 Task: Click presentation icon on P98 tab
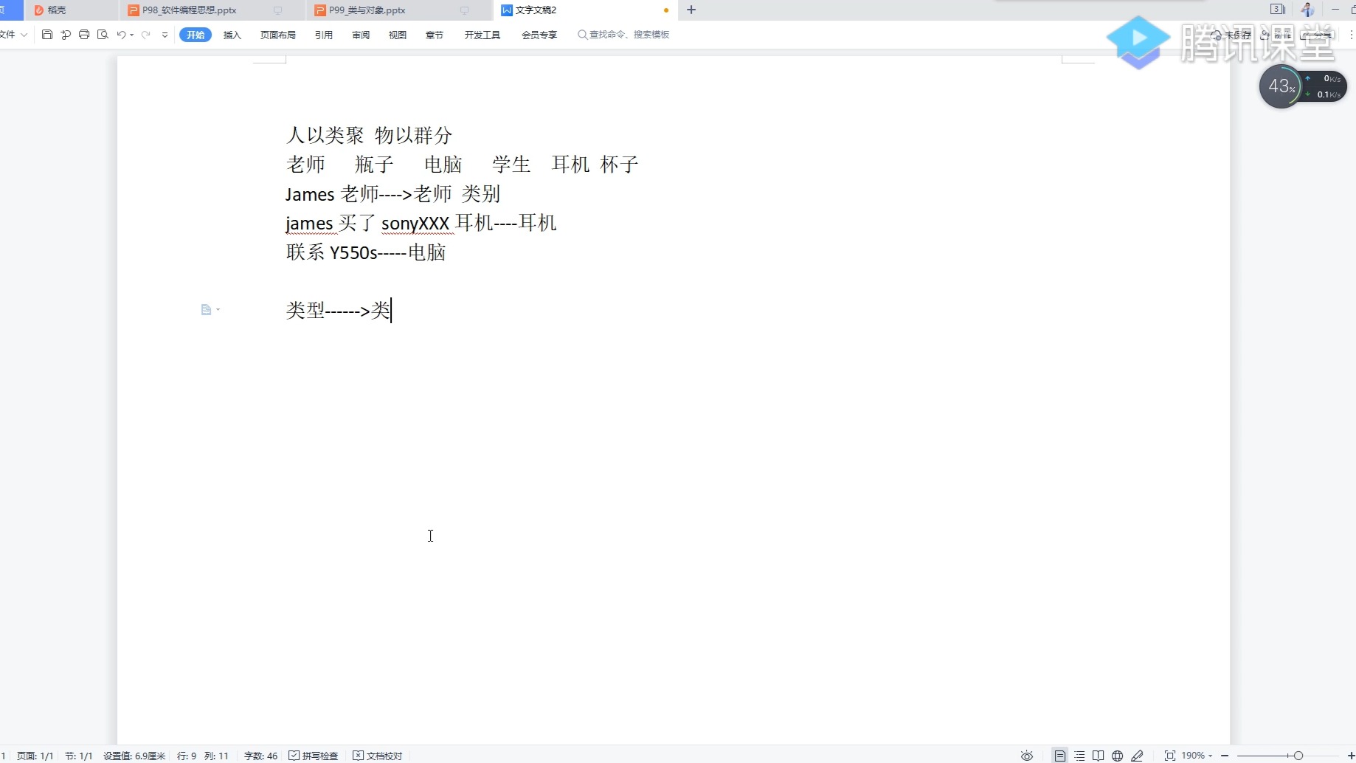point(278,10)
